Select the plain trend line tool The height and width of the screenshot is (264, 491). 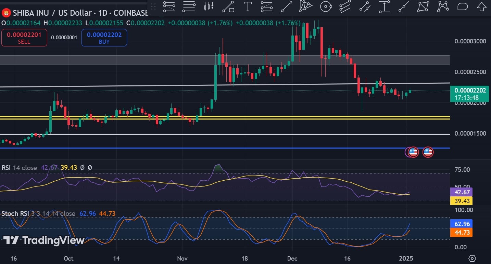[287, 6]
